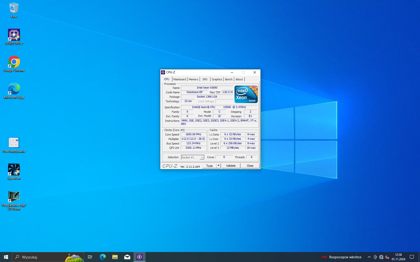
Task: Click the Cores count value field
Action: tap(224, 157)
